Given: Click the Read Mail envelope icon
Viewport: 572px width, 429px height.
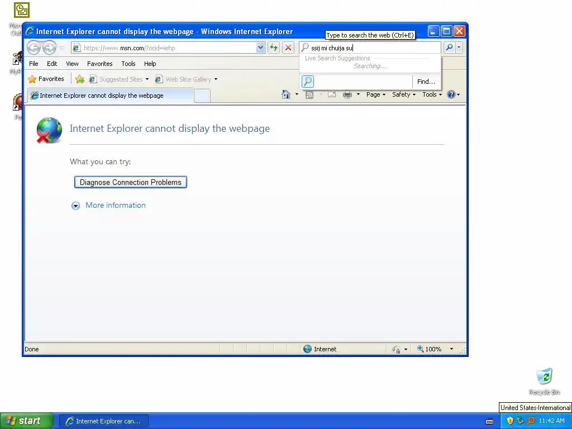Looking at the screenshot, I should (x=332, y=94).
